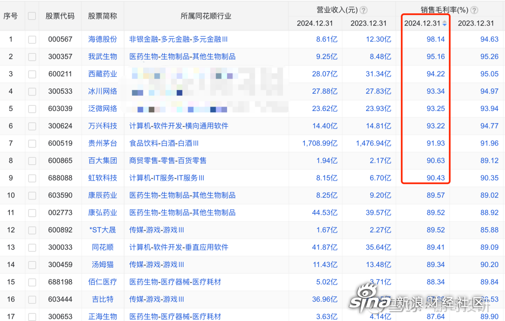Open stock link 我武生物
This screenshot has height=321, width=505.
pos(103,57)
